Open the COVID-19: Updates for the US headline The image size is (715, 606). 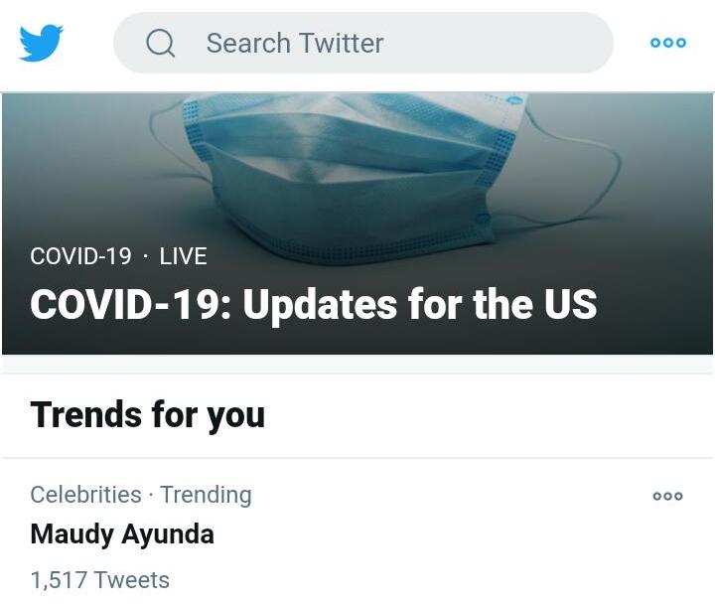pyautogui.click(x=313, y=304)
